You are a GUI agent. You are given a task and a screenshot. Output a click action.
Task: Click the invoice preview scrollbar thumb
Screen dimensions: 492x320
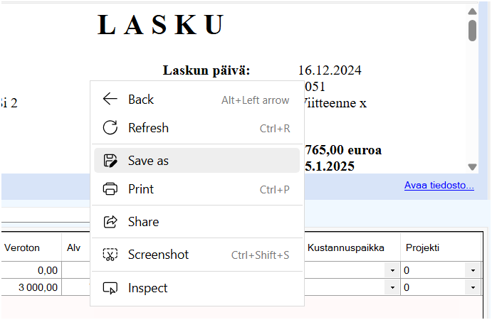pyautogui.click(x=472, y=31)
